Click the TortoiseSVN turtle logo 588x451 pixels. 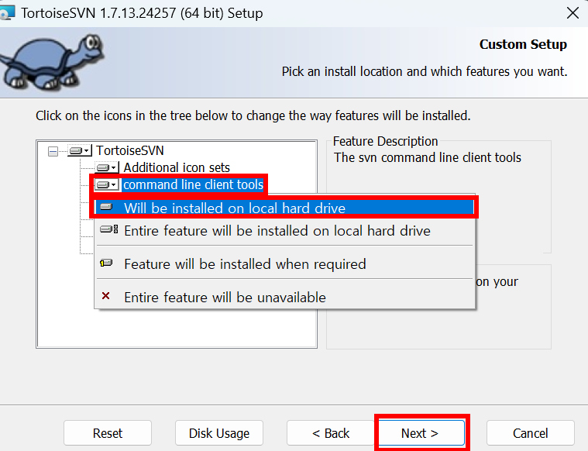click(51, 62)
